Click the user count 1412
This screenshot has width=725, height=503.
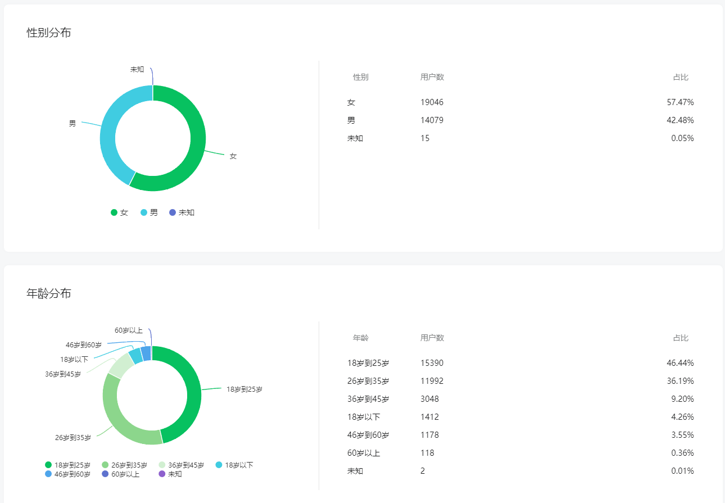click(x=429, y=417)
